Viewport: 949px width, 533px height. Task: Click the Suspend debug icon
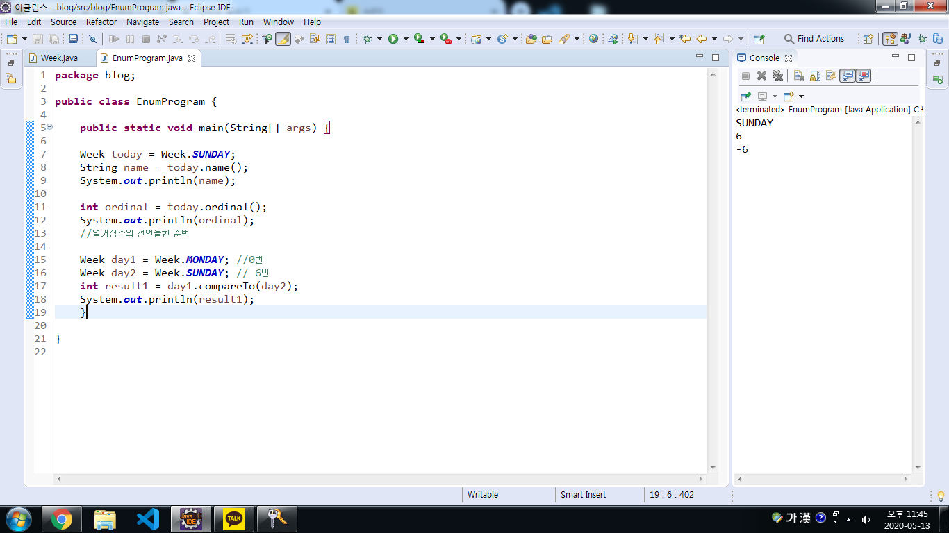[x=130, y=39]
